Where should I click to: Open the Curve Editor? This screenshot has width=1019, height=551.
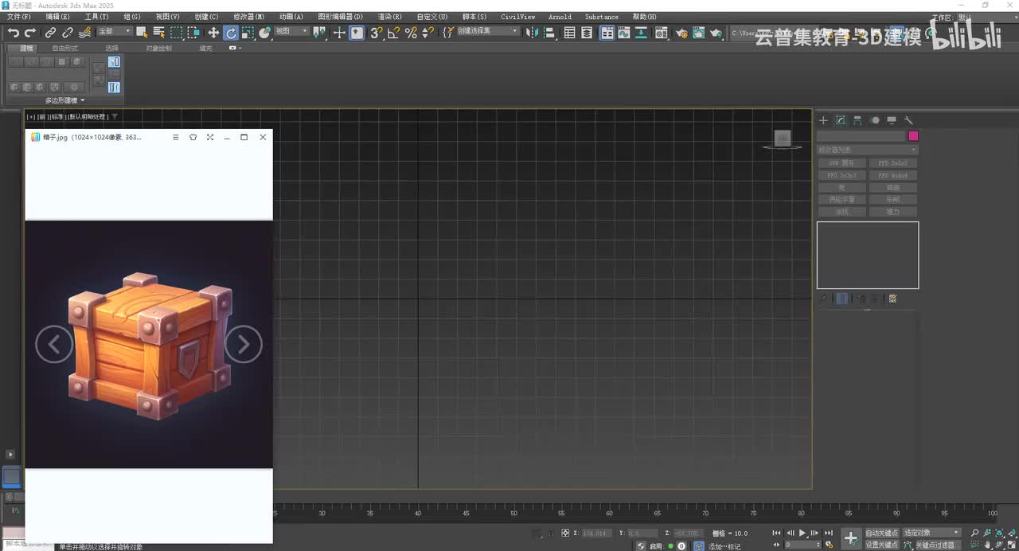[x=624, y=33]
